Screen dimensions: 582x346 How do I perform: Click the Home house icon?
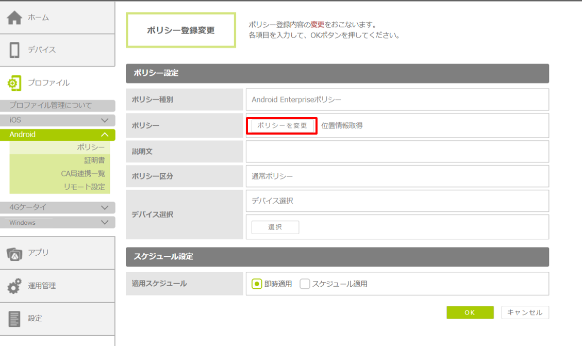(14, 18)
